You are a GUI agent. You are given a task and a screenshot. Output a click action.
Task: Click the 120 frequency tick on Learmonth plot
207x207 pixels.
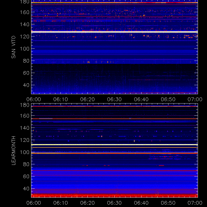(25, 140)
